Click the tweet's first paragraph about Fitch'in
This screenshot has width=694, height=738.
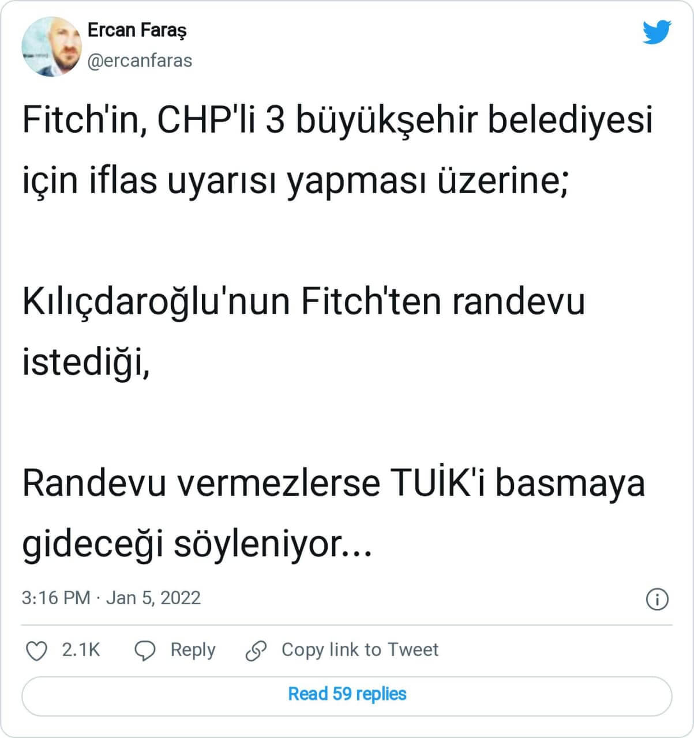337,150
